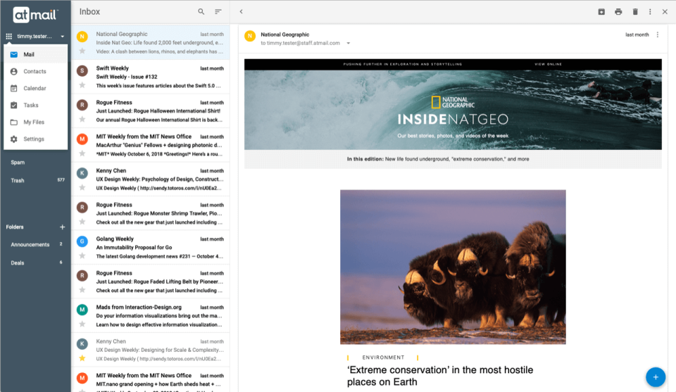Image resolution: width=676 pixels, height=392 pixels.
Task: Click the Inside NatGeo wave banner image
Action: [x=453, y=110]
